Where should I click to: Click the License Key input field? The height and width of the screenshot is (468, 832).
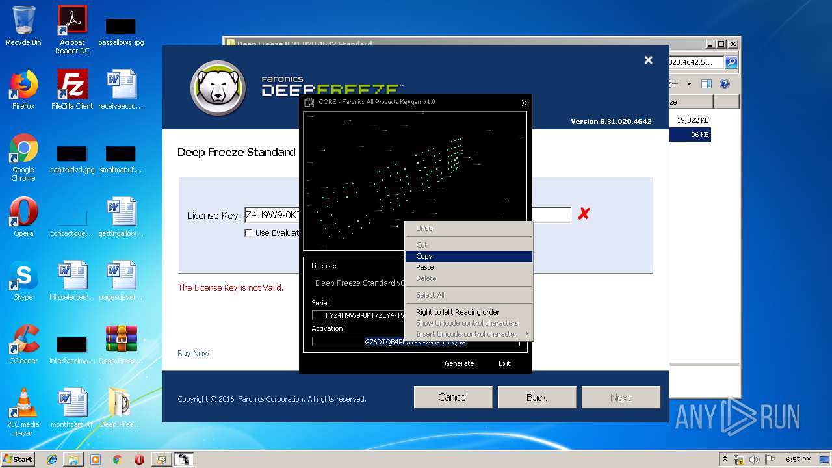[407, 215]
